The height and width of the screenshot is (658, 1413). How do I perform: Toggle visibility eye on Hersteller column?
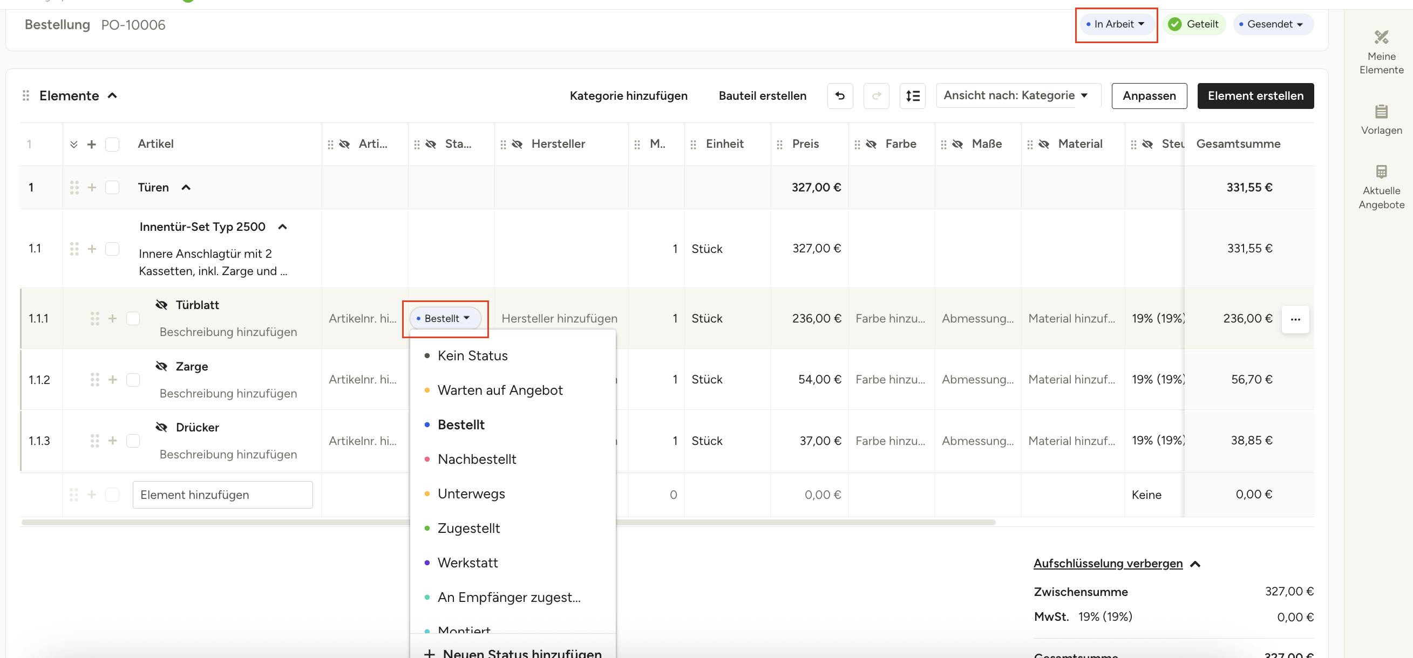[517, 144]
